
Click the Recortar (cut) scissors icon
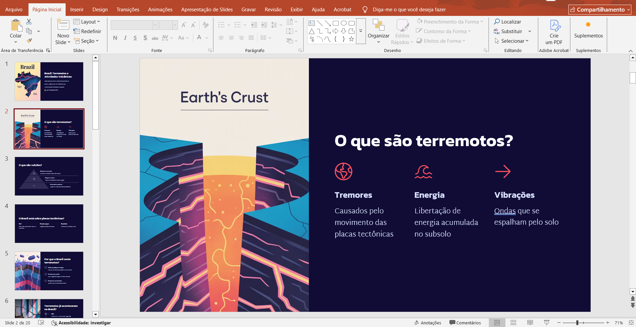29,22
